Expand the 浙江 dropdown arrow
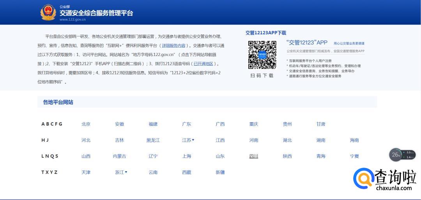The height and width of the screenshot is (200, 421). coord(126,172)
